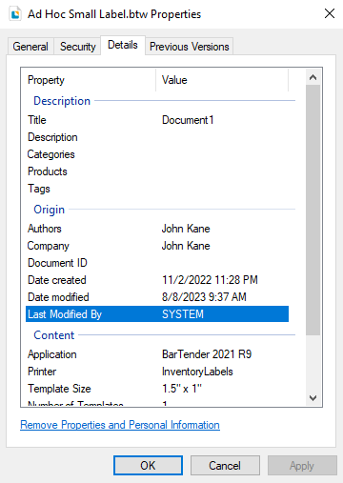
Task: Click the 1.5" x 1" template size value
Action: tap(182, 389)
